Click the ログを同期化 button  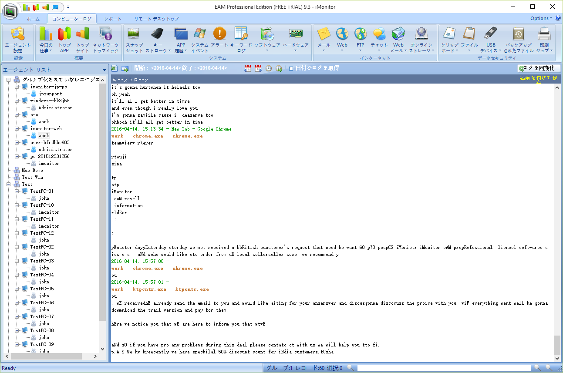pyautogui.click(x=539, y=68)
